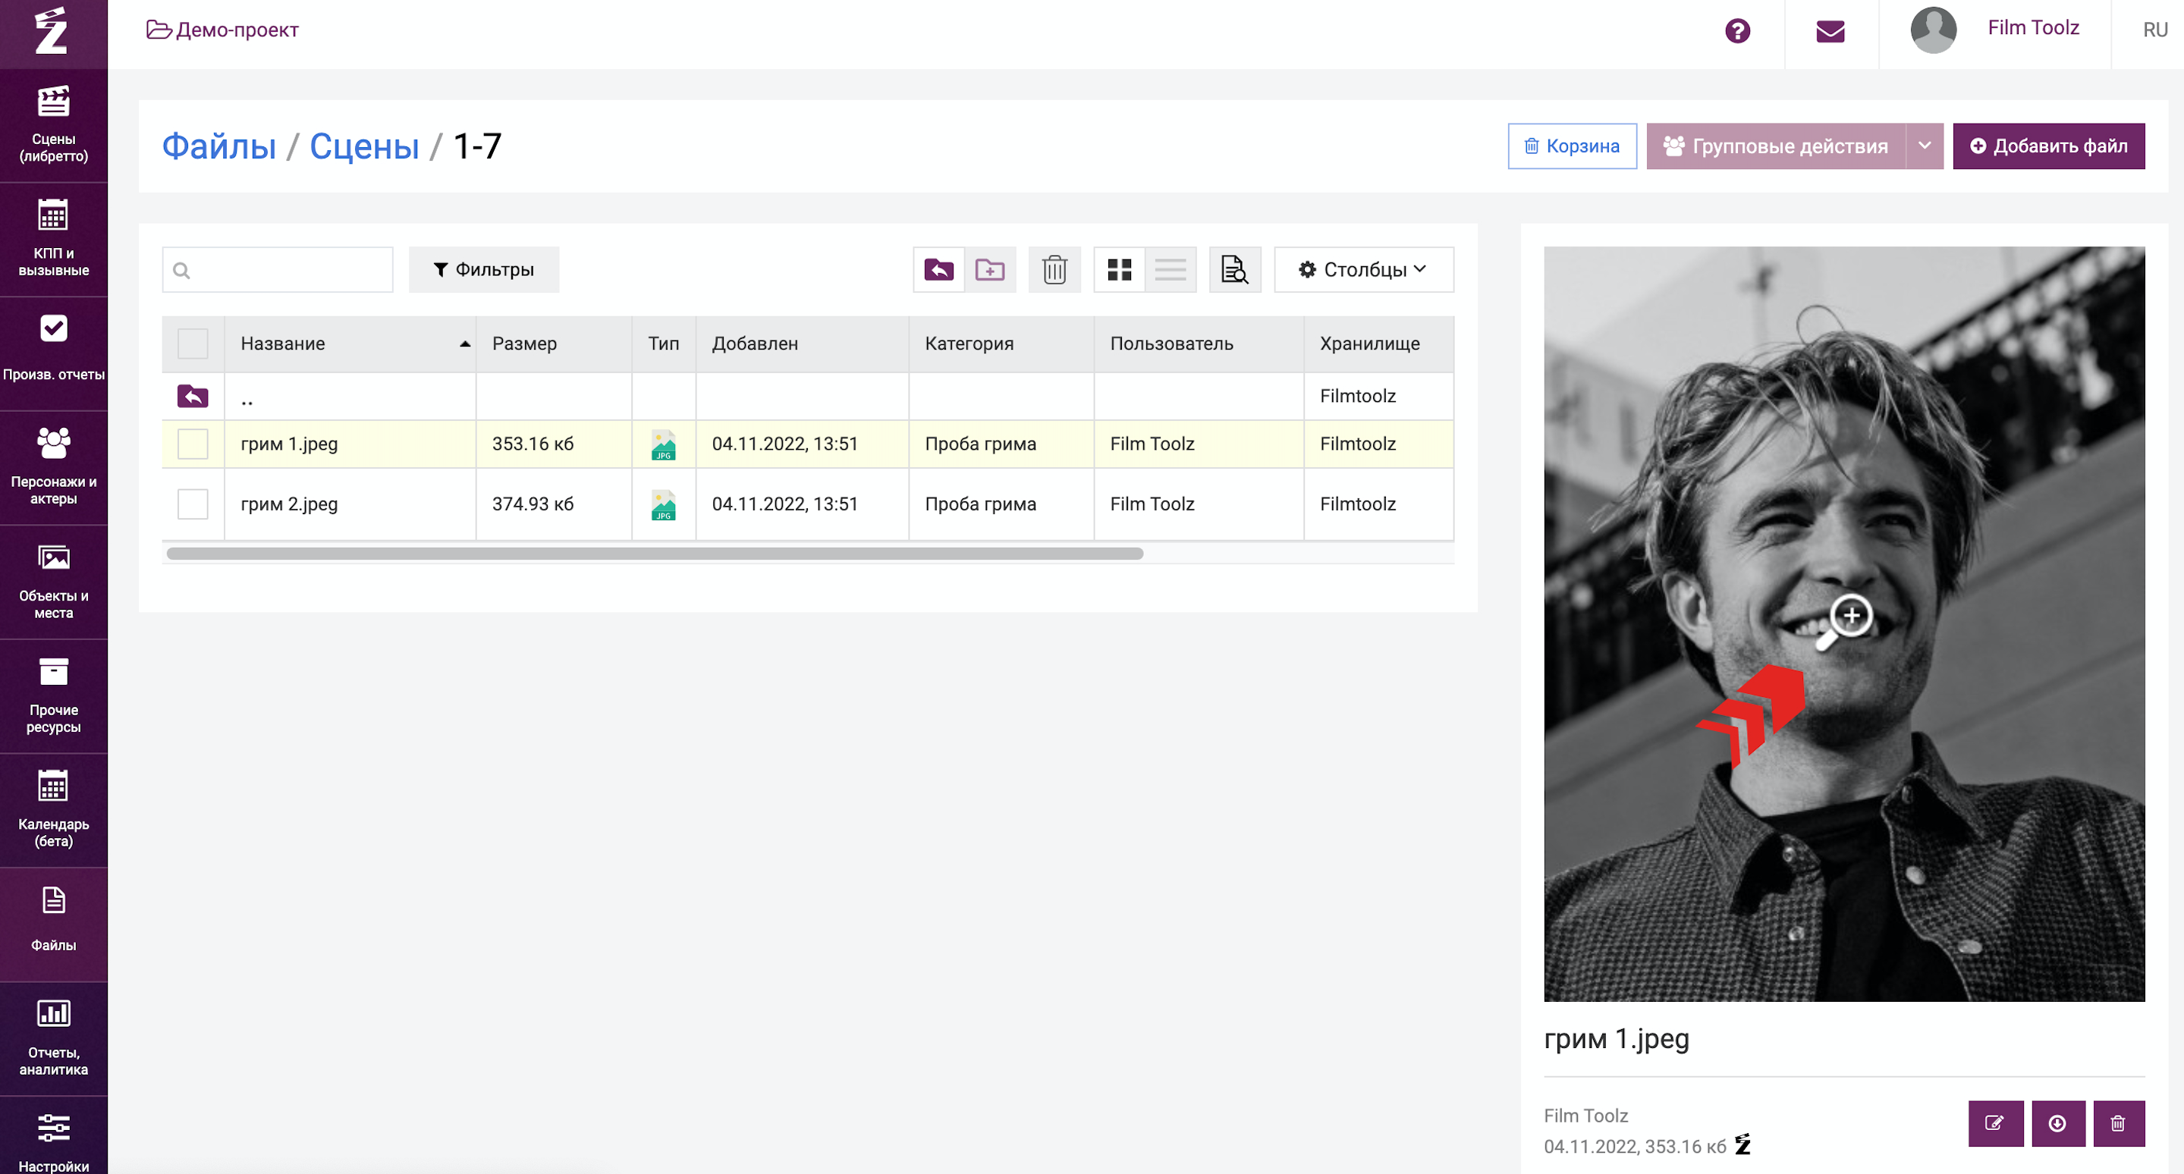
Task: Click the parent folder arrow in '..' row
Action: pyautogui.click(x=193, y=396)
